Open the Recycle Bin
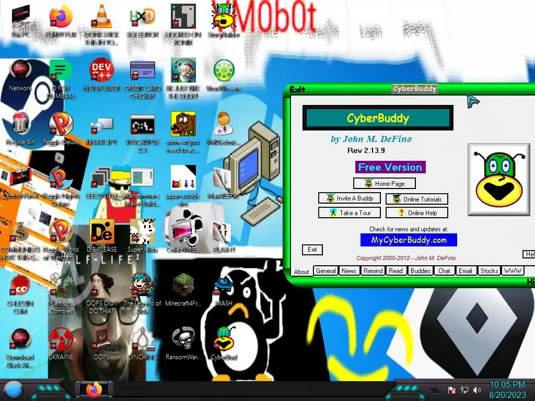This screenshot has height=401, width=535. (x=20, y=129)
